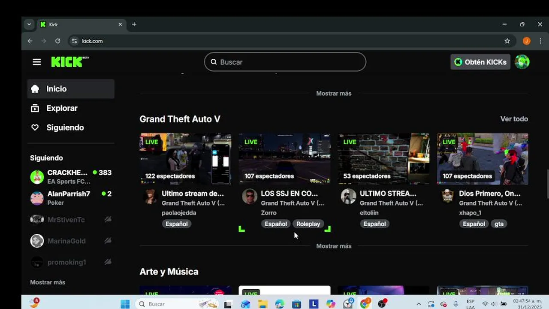
Task: Open Microsoft Store from taskbar
Action: point(296,304)
